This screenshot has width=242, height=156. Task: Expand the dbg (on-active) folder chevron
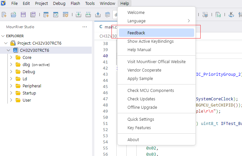(11, 64)
